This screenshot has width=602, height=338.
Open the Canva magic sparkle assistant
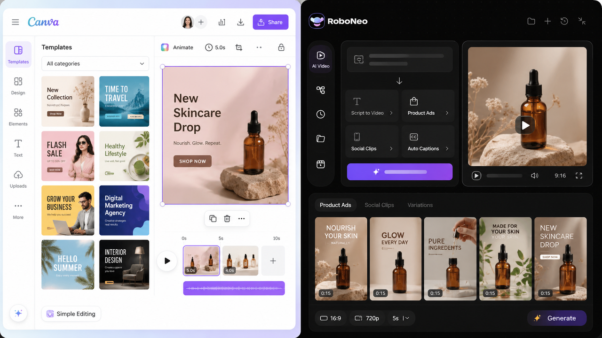pyautogui.click(x=18, y=313)
